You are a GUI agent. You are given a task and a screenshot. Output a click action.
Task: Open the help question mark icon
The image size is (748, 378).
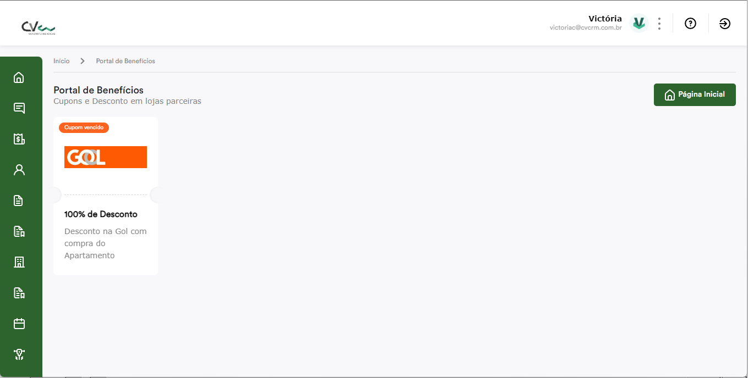coord(690,24)
